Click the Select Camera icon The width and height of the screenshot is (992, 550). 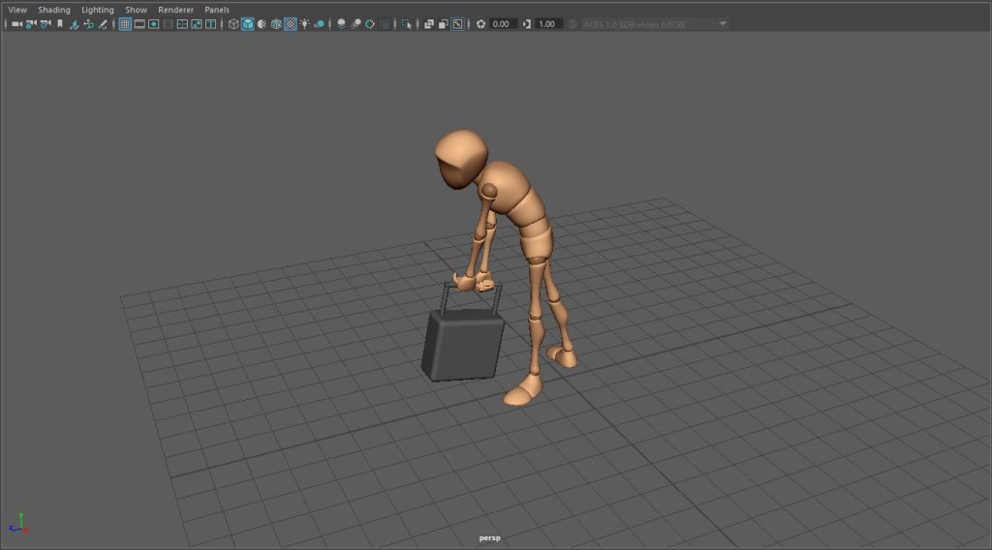click(16, 24)
